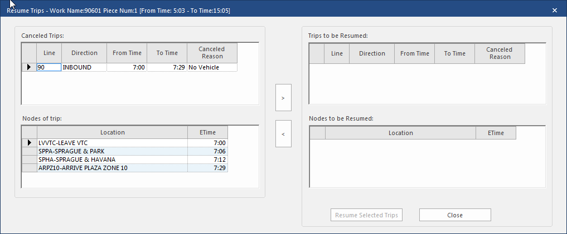567x234 pixels.
Task: Select the SPPA-SPRAGUE & PARK node row
Action: pos(112,151)
